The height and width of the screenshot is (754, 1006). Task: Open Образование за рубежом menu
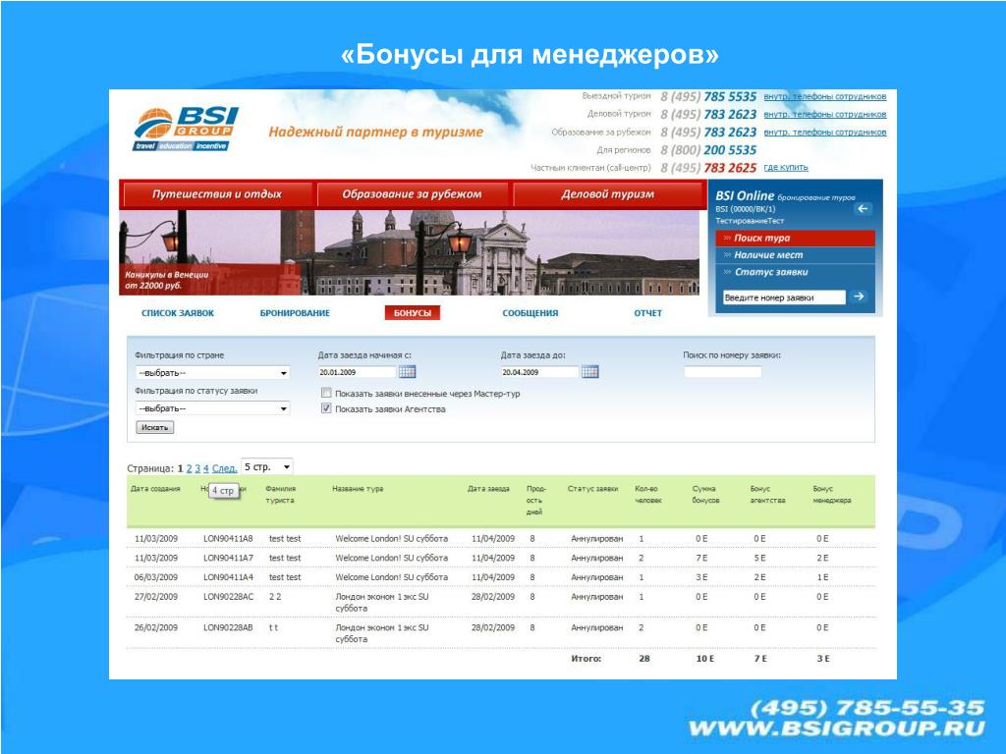point(412,194)
